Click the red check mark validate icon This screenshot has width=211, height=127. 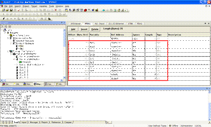[x=19, y=10]
